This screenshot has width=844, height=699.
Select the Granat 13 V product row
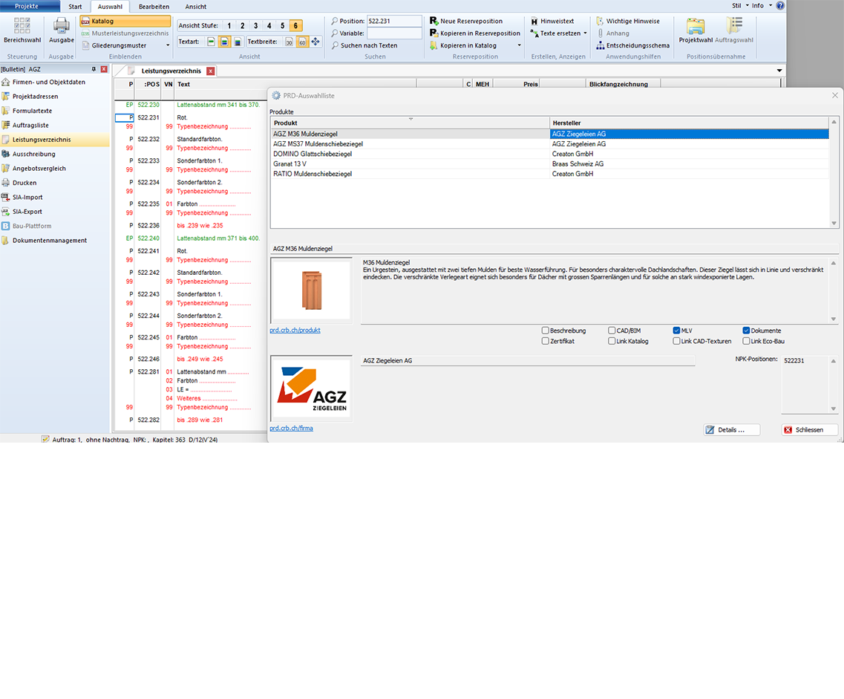click(549, 163)
